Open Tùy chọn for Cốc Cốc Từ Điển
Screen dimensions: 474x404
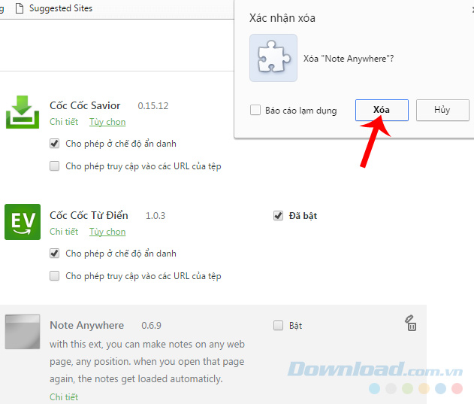click(107, 232)
